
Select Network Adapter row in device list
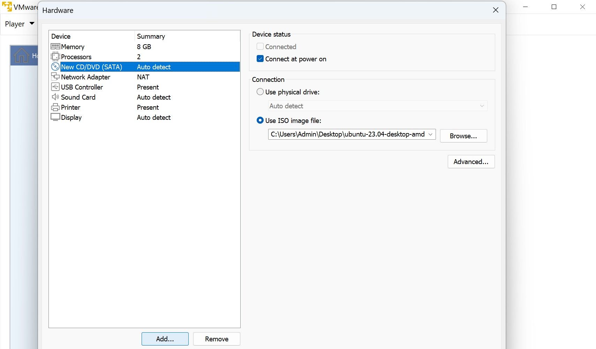click(x=85, y=77)
